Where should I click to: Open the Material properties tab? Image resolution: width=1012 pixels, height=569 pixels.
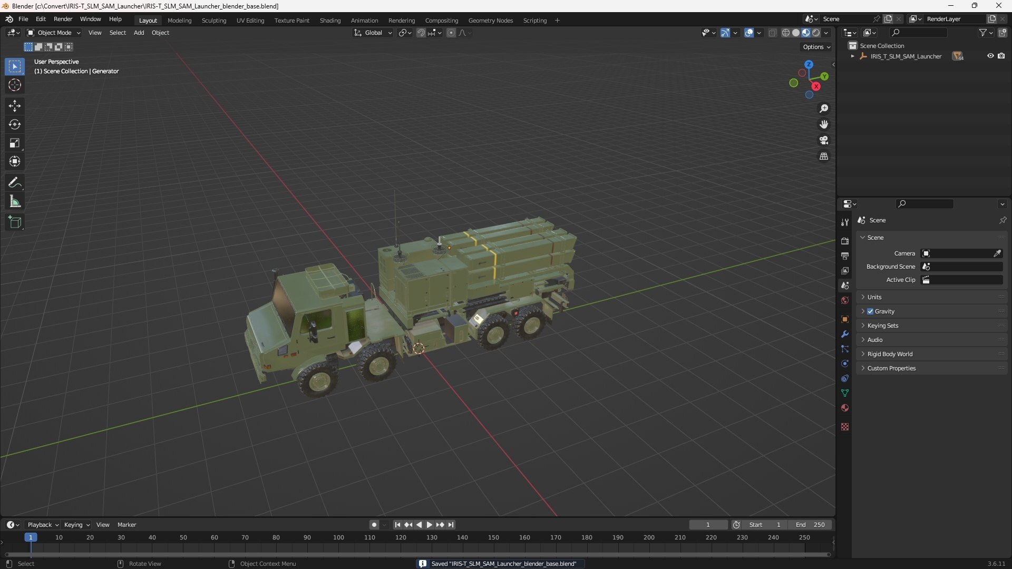845,408
